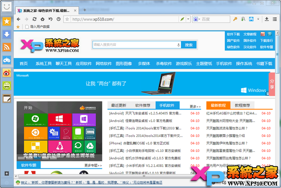Screen dimensions: 281x188
Task: Close the 系统之家 tab
Action: (x=75, y=10)
